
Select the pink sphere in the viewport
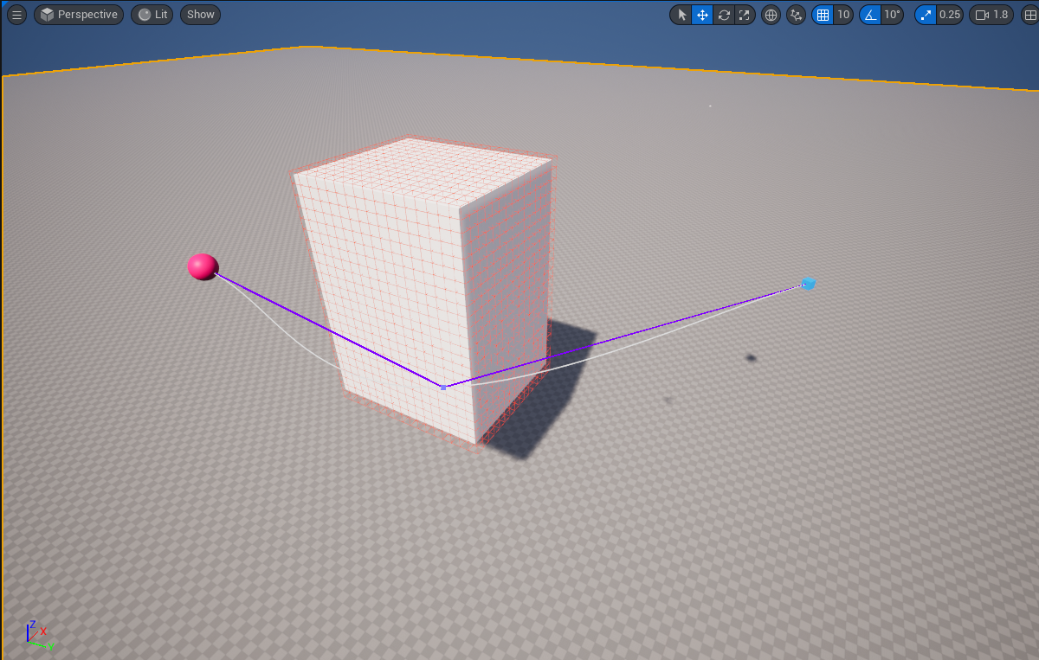[x=203, y=266]
